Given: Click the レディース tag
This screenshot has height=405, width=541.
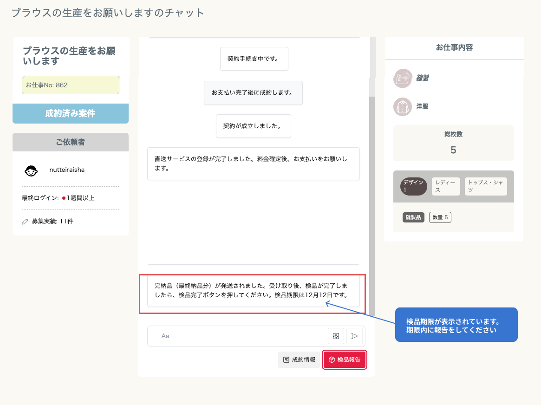Looking at the screenshot, I should coord(446,186).
